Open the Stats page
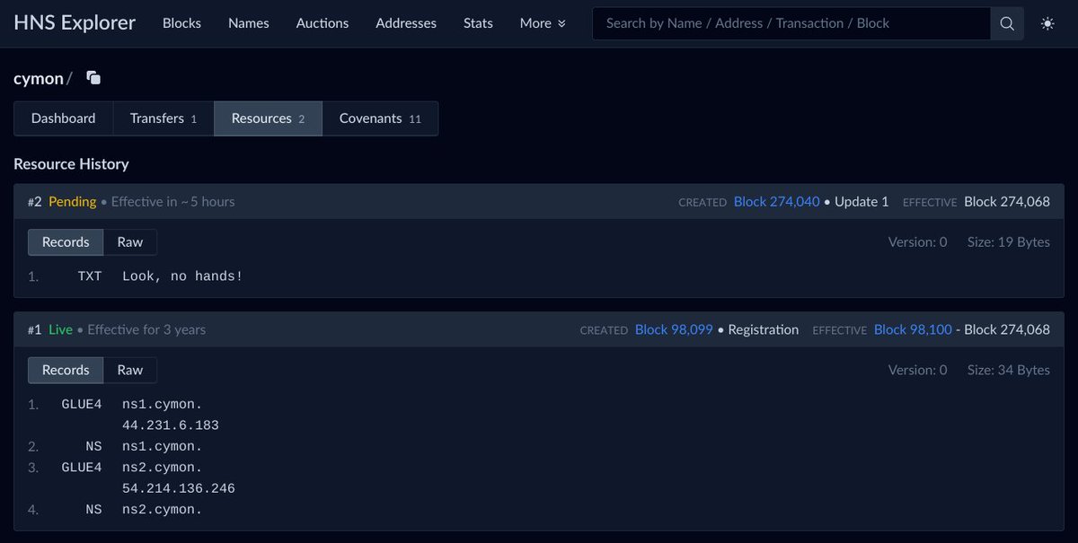Viewport: 1078px width, 543px height. tap(478, 23)
